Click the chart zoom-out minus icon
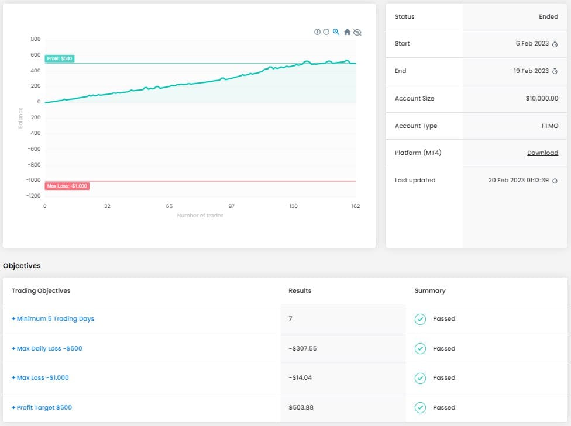 tap(326, 32)
